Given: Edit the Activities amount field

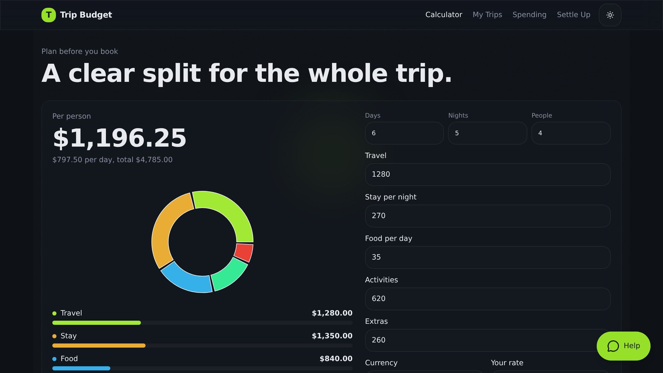Looking at the screenshot, I should (x=488, y=299).
